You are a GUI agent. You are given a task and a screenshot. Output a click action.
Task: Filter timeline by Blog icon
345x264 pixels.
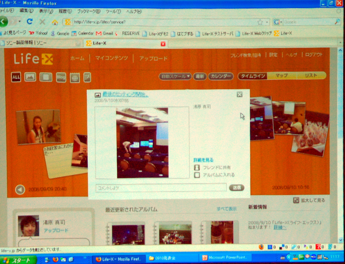61,77
